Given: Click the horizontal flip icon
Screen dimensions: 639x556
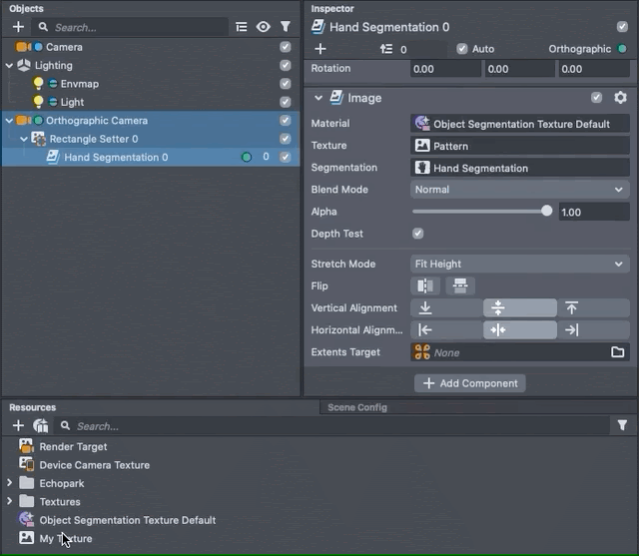Looking at the screenshot, I should [426, 286].
